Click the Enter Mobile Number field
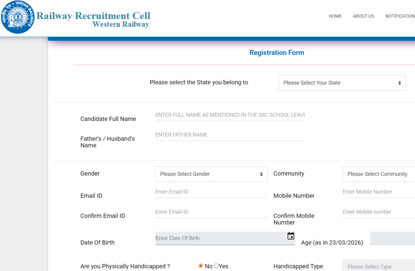Image resolution: width=415 pixels, height=271 pixels. [378, 191]
